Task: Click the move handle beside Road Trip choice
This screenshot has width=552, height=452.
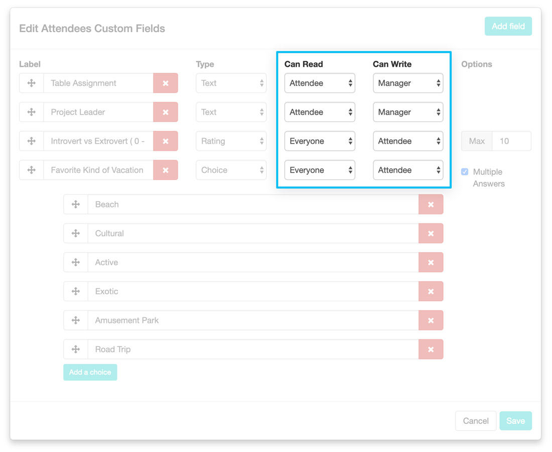Action: 76,349
